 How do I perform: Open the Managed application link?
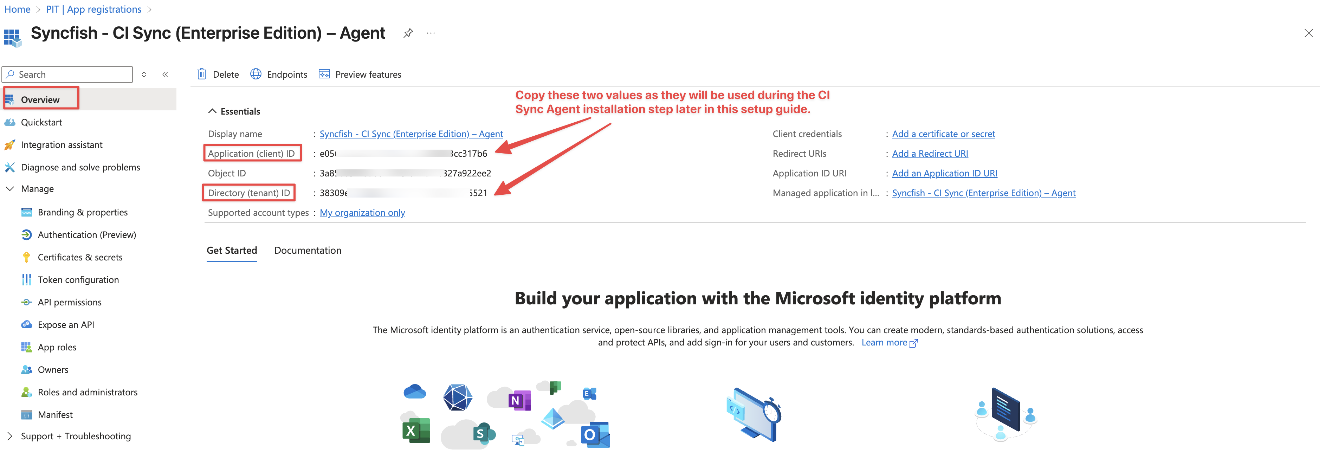pyautogui.click(x=983, y=193)
